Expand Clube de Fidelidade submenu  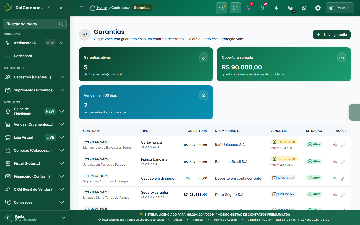pyautogui.click(x=35, y=111)
